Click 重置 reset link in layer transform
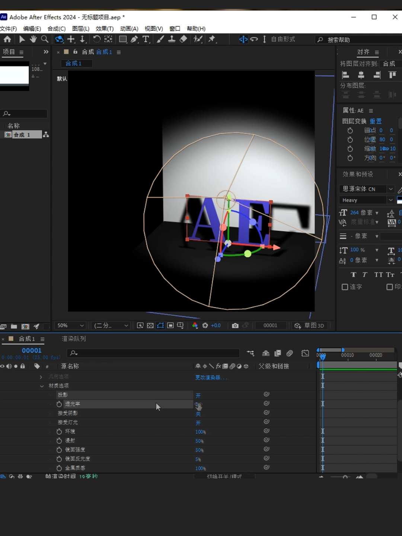 (376, 121)
